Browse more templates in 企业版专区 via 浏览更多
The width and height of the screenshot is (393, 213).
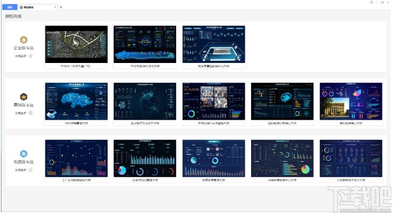coord(21,56)
